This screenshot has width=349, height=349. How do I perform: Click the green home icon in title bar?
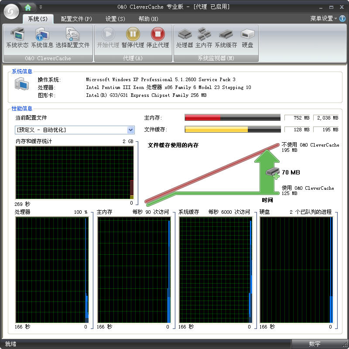[x=29, y=7]
